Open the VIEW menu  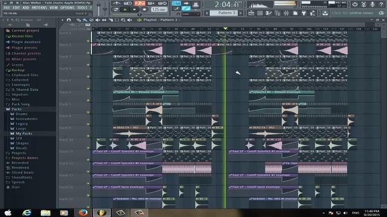[54, 8]
